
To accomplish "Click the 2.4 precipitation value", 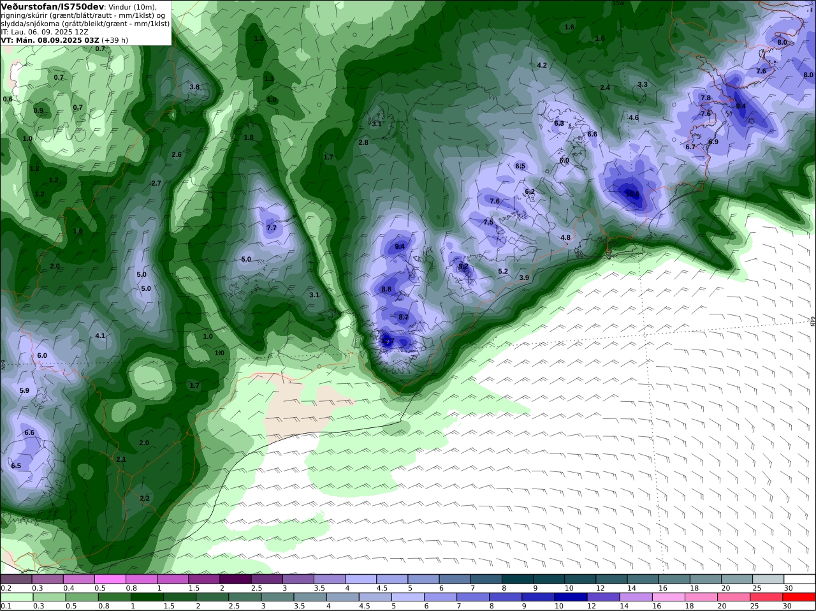I will click(605, 88).
